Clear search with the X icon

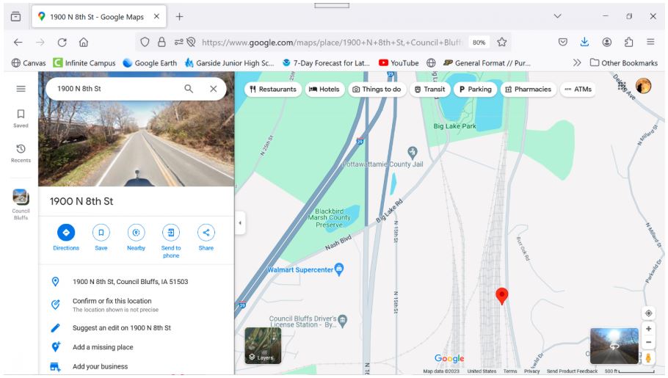214,89
